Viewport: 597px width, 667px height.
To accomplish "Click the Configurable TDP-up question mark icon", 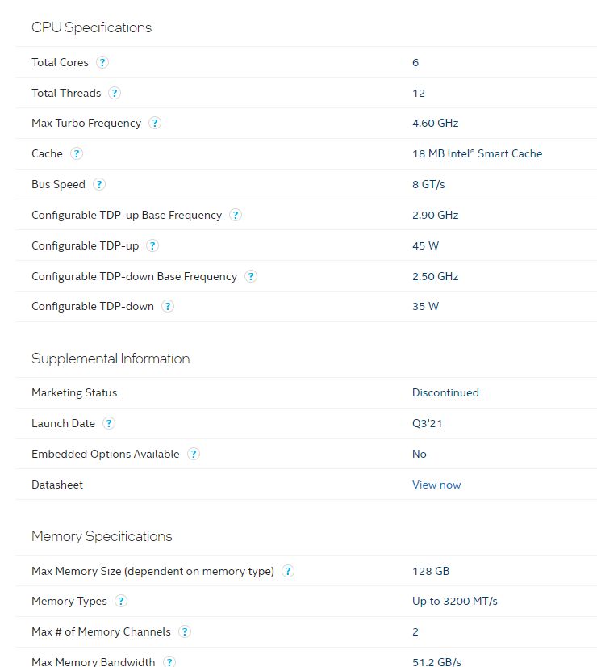I will (152, 245).
